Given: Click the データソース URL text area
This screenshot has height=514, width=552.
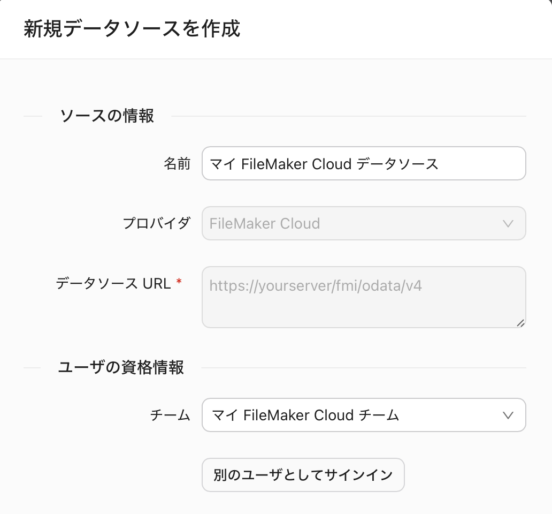Looking at the screenshot, I should click(364, 297).
